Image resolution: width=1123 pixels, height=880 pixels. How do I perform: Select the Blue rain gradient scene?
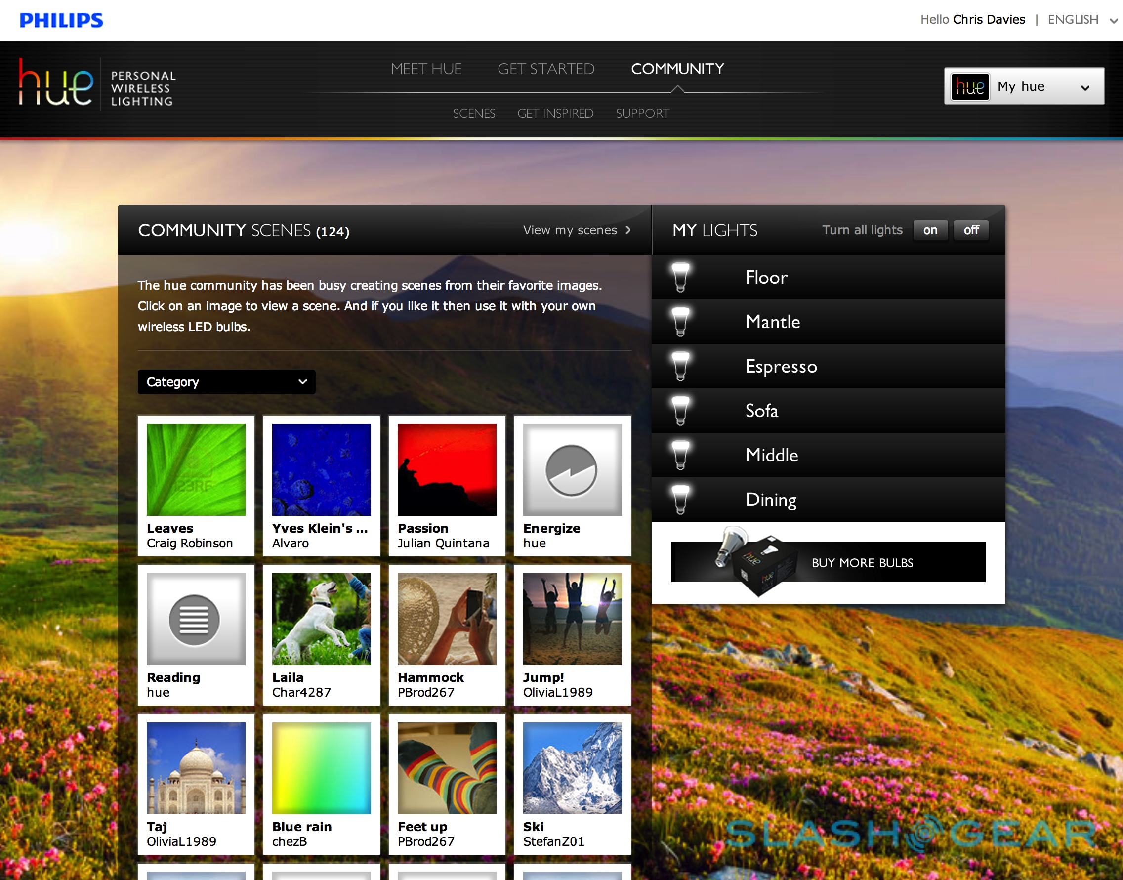coord(321,768)
